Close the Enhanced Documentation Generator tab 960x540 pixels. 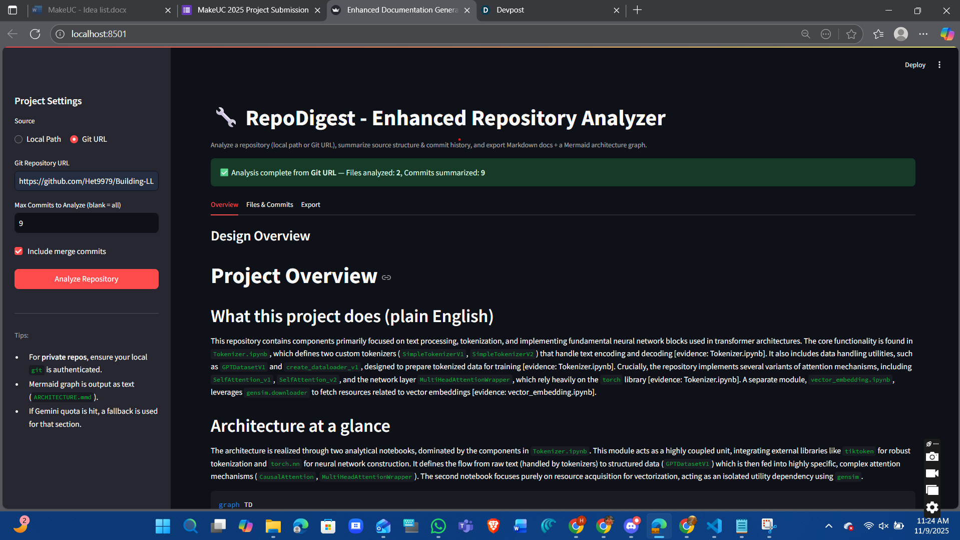(467, 10)
